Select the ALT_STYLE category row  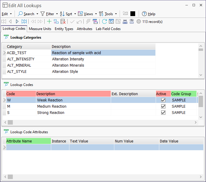pos(79,71)
